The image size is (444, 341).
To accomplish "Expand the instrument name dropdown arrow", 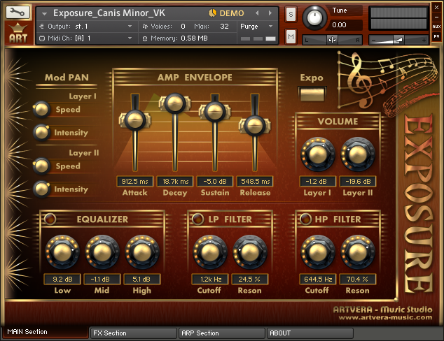I will [x=44, y=13].
